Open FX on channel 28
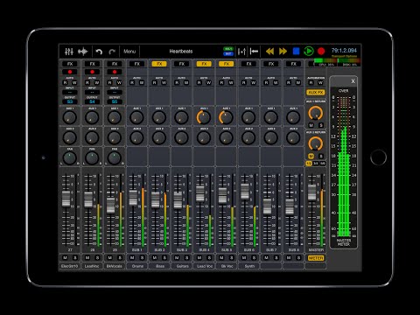420x315 pixels. [92, 64]
